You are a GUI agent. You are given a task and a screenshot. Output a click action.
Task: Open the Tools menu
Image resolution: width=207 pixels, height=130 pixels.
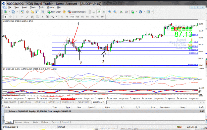pos(41,7)
